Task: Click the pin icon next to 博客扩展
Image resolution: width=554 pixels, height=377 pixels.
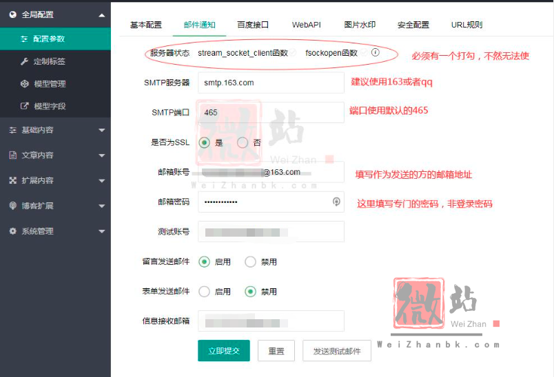Action: point(13,206)
